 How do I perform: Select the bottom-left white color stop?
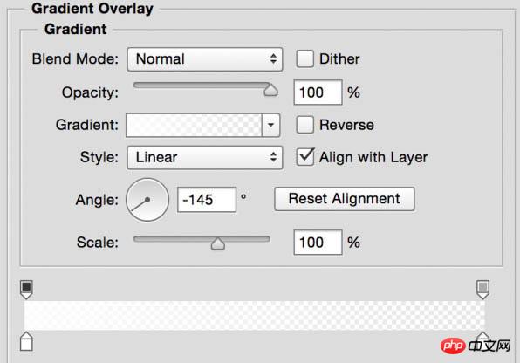click(26, 341)
